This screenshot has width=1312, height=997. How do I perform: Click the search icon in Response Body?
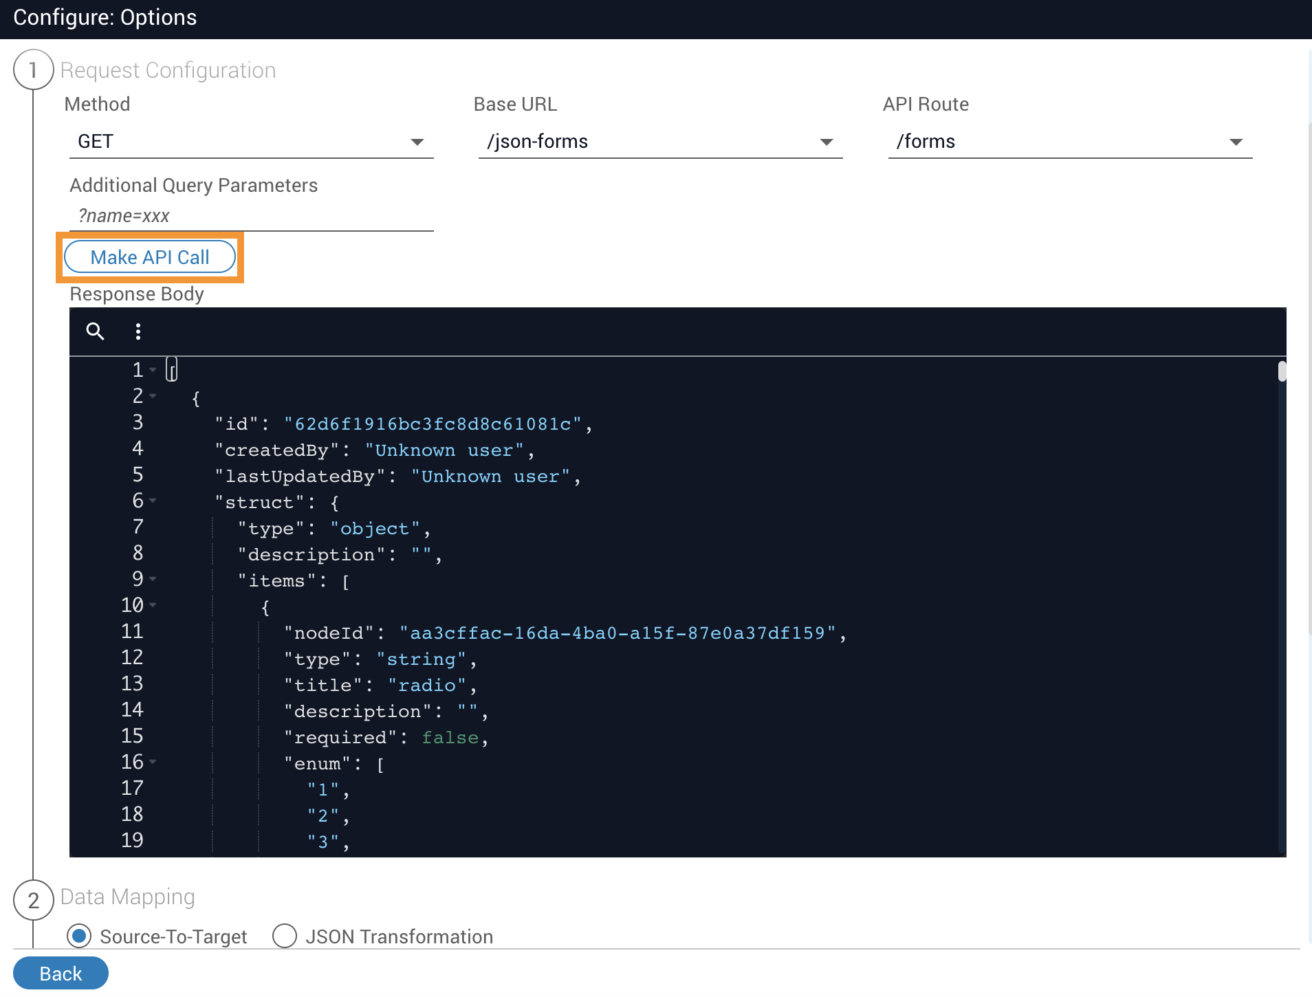click(x=95, y=331)
